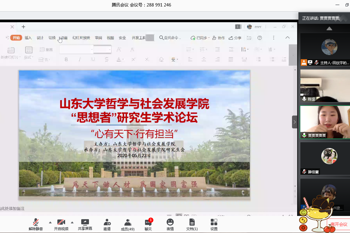The image size is (350, 233).
Task: Collapse the ribbon with the chevron arrow
Action: 287,38
